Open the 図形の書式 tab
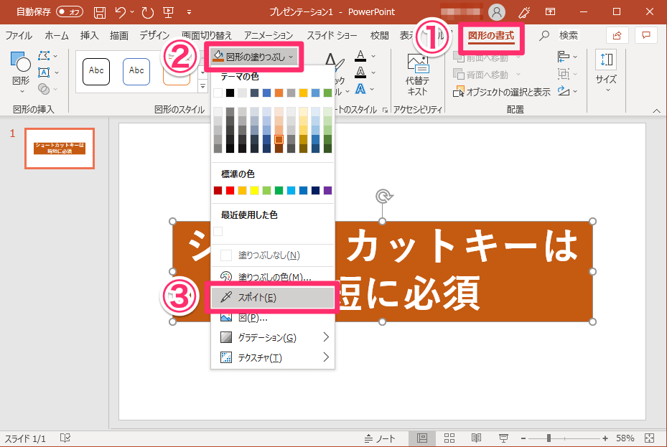 click(491, 36)
